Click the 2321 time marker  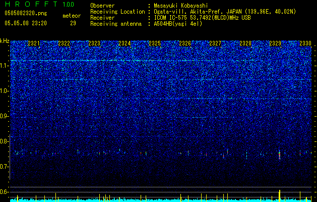pyautogui.click(x=34, y=43)
